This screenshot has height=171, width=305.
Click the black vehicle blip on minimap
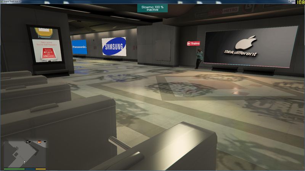click(x=45, y=142)
